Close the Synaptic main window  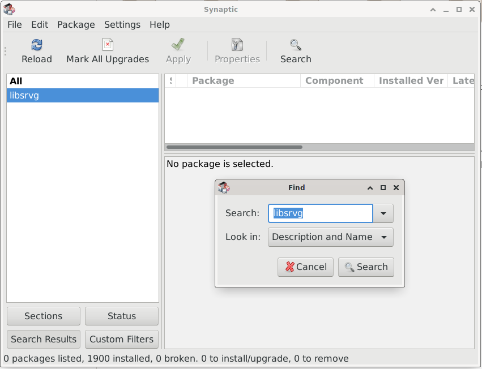pos(472,10)
